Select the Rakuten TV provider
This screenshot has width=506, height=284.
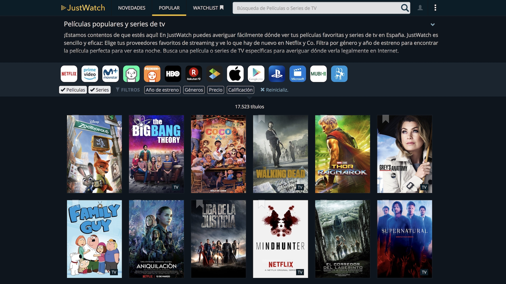pos(194,74)
